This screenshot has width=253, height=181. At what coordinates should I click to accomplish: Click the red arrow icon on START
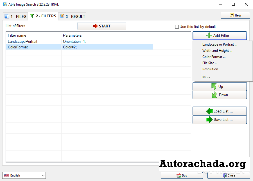[96, 26]
